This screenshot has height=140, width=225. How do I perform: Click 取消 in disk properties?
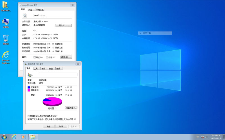click(x=61, y=127)
